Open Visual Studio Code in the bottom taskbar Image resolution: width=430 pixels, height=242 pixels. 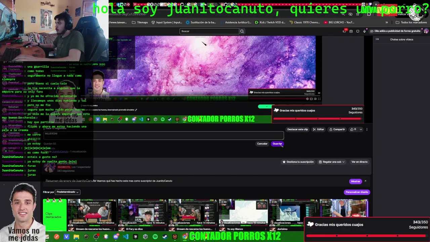click(x=126, y=237)
